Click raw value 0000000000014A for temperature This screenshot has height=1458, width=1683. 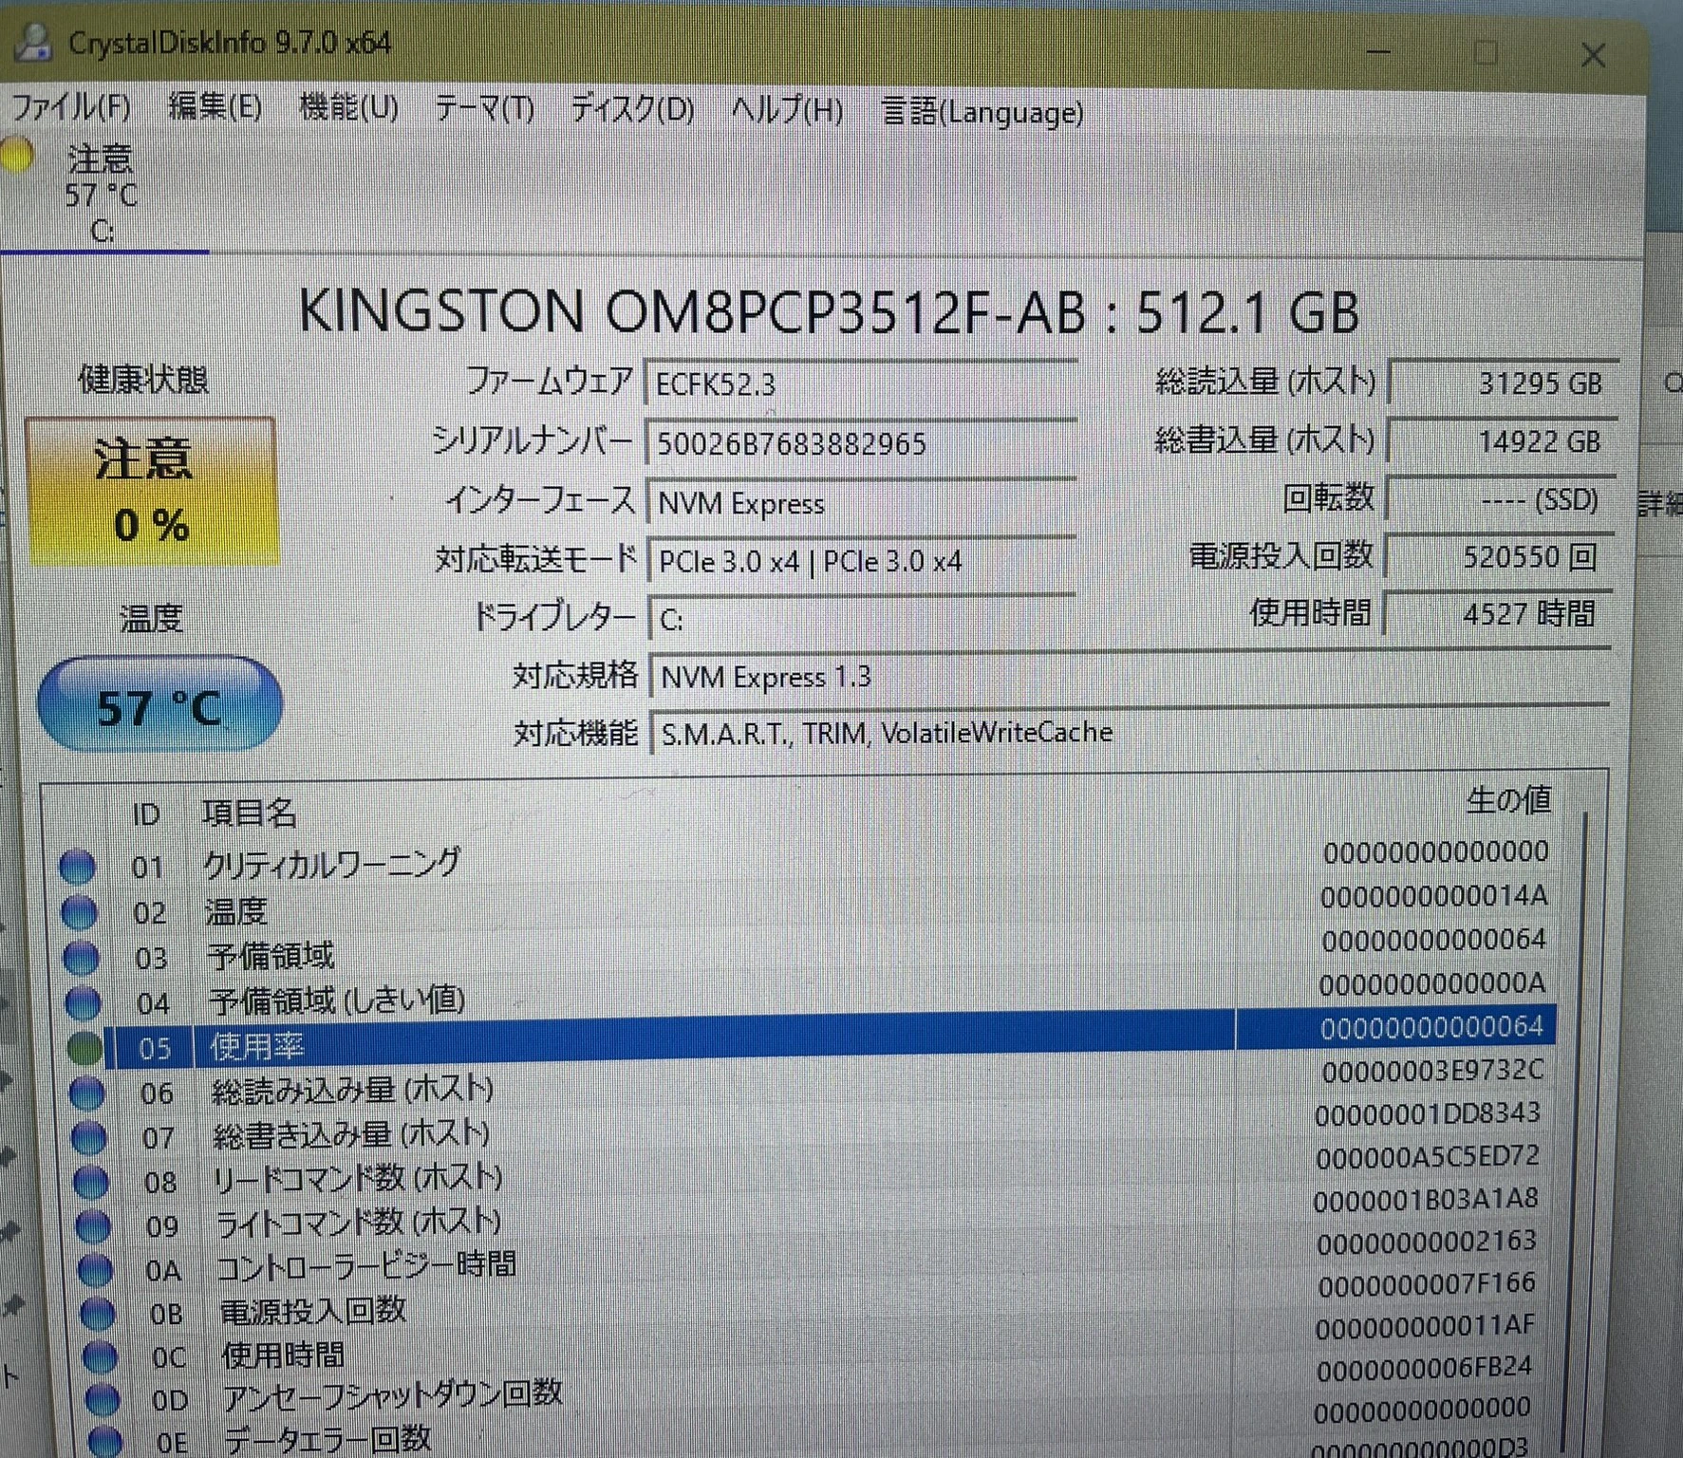coord(1434,896)
